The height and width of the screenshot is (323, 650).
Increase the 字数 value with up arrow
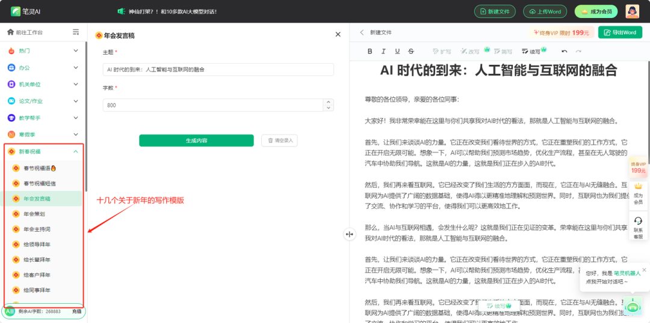(329, 102)
